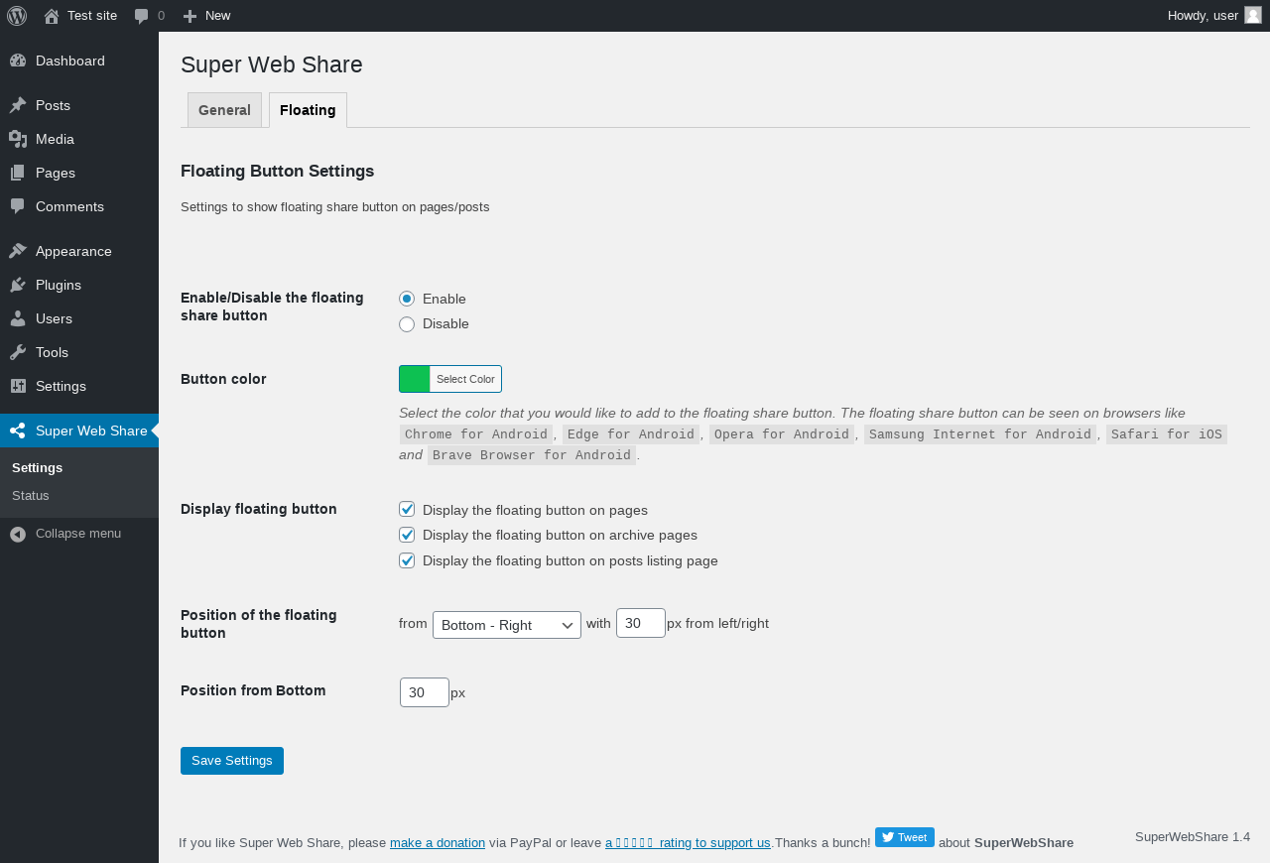Open Media menu item
This screenshot has width=1270, height=863.
pyautogui.click(x=79, y=139)
